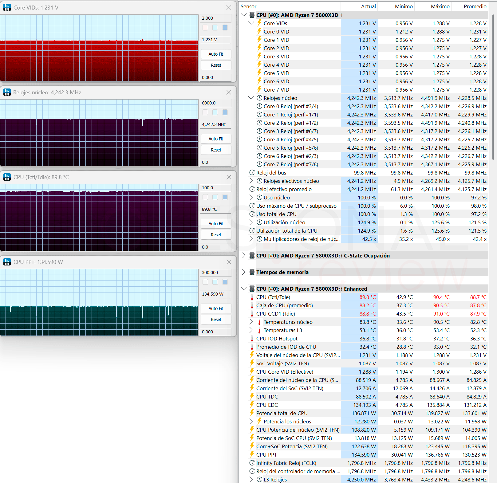Screen dimensions: 497x483
Task: Expand the Potencia los núcleos node
Action: pyautogui.click(x=251, y=421)
